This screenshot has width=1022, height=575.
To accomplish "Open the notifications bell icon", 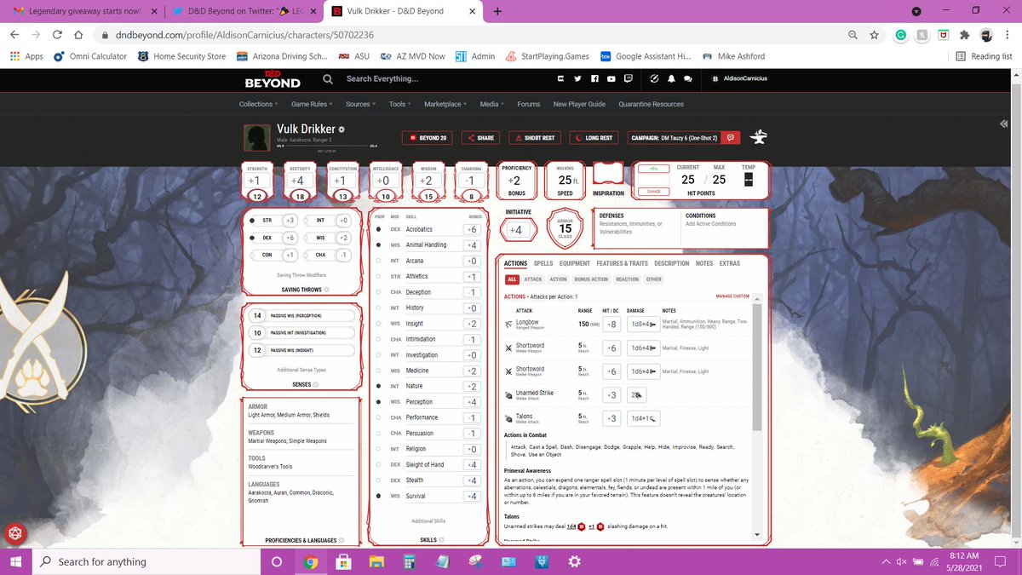I will tap(671, 78).
